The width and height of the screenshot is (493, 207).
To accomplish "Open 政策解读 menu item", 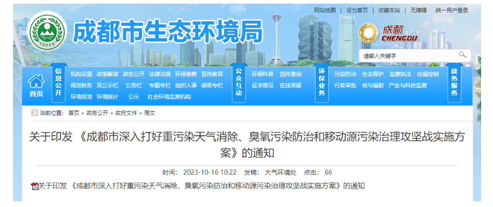I will [108, 74].
